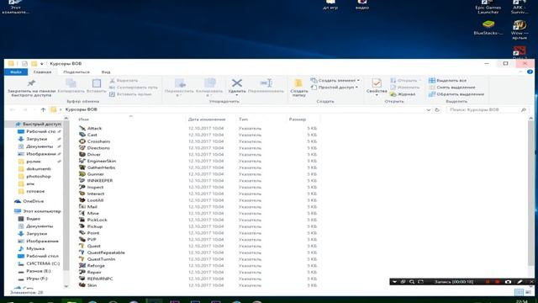The width and height of the screenshot is (538, 303).
Task: Click the Вставить ribbon icon
Action: coord(97,83)
